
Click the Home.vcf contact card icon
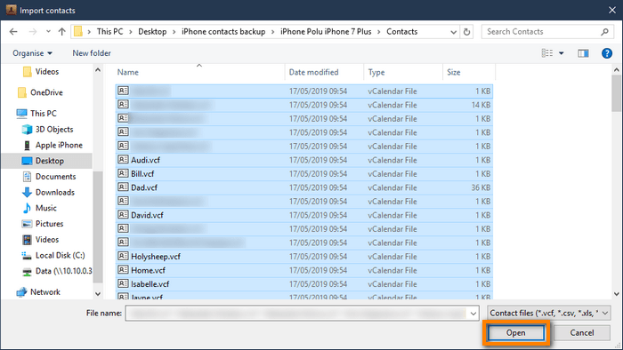coord(123,270)
